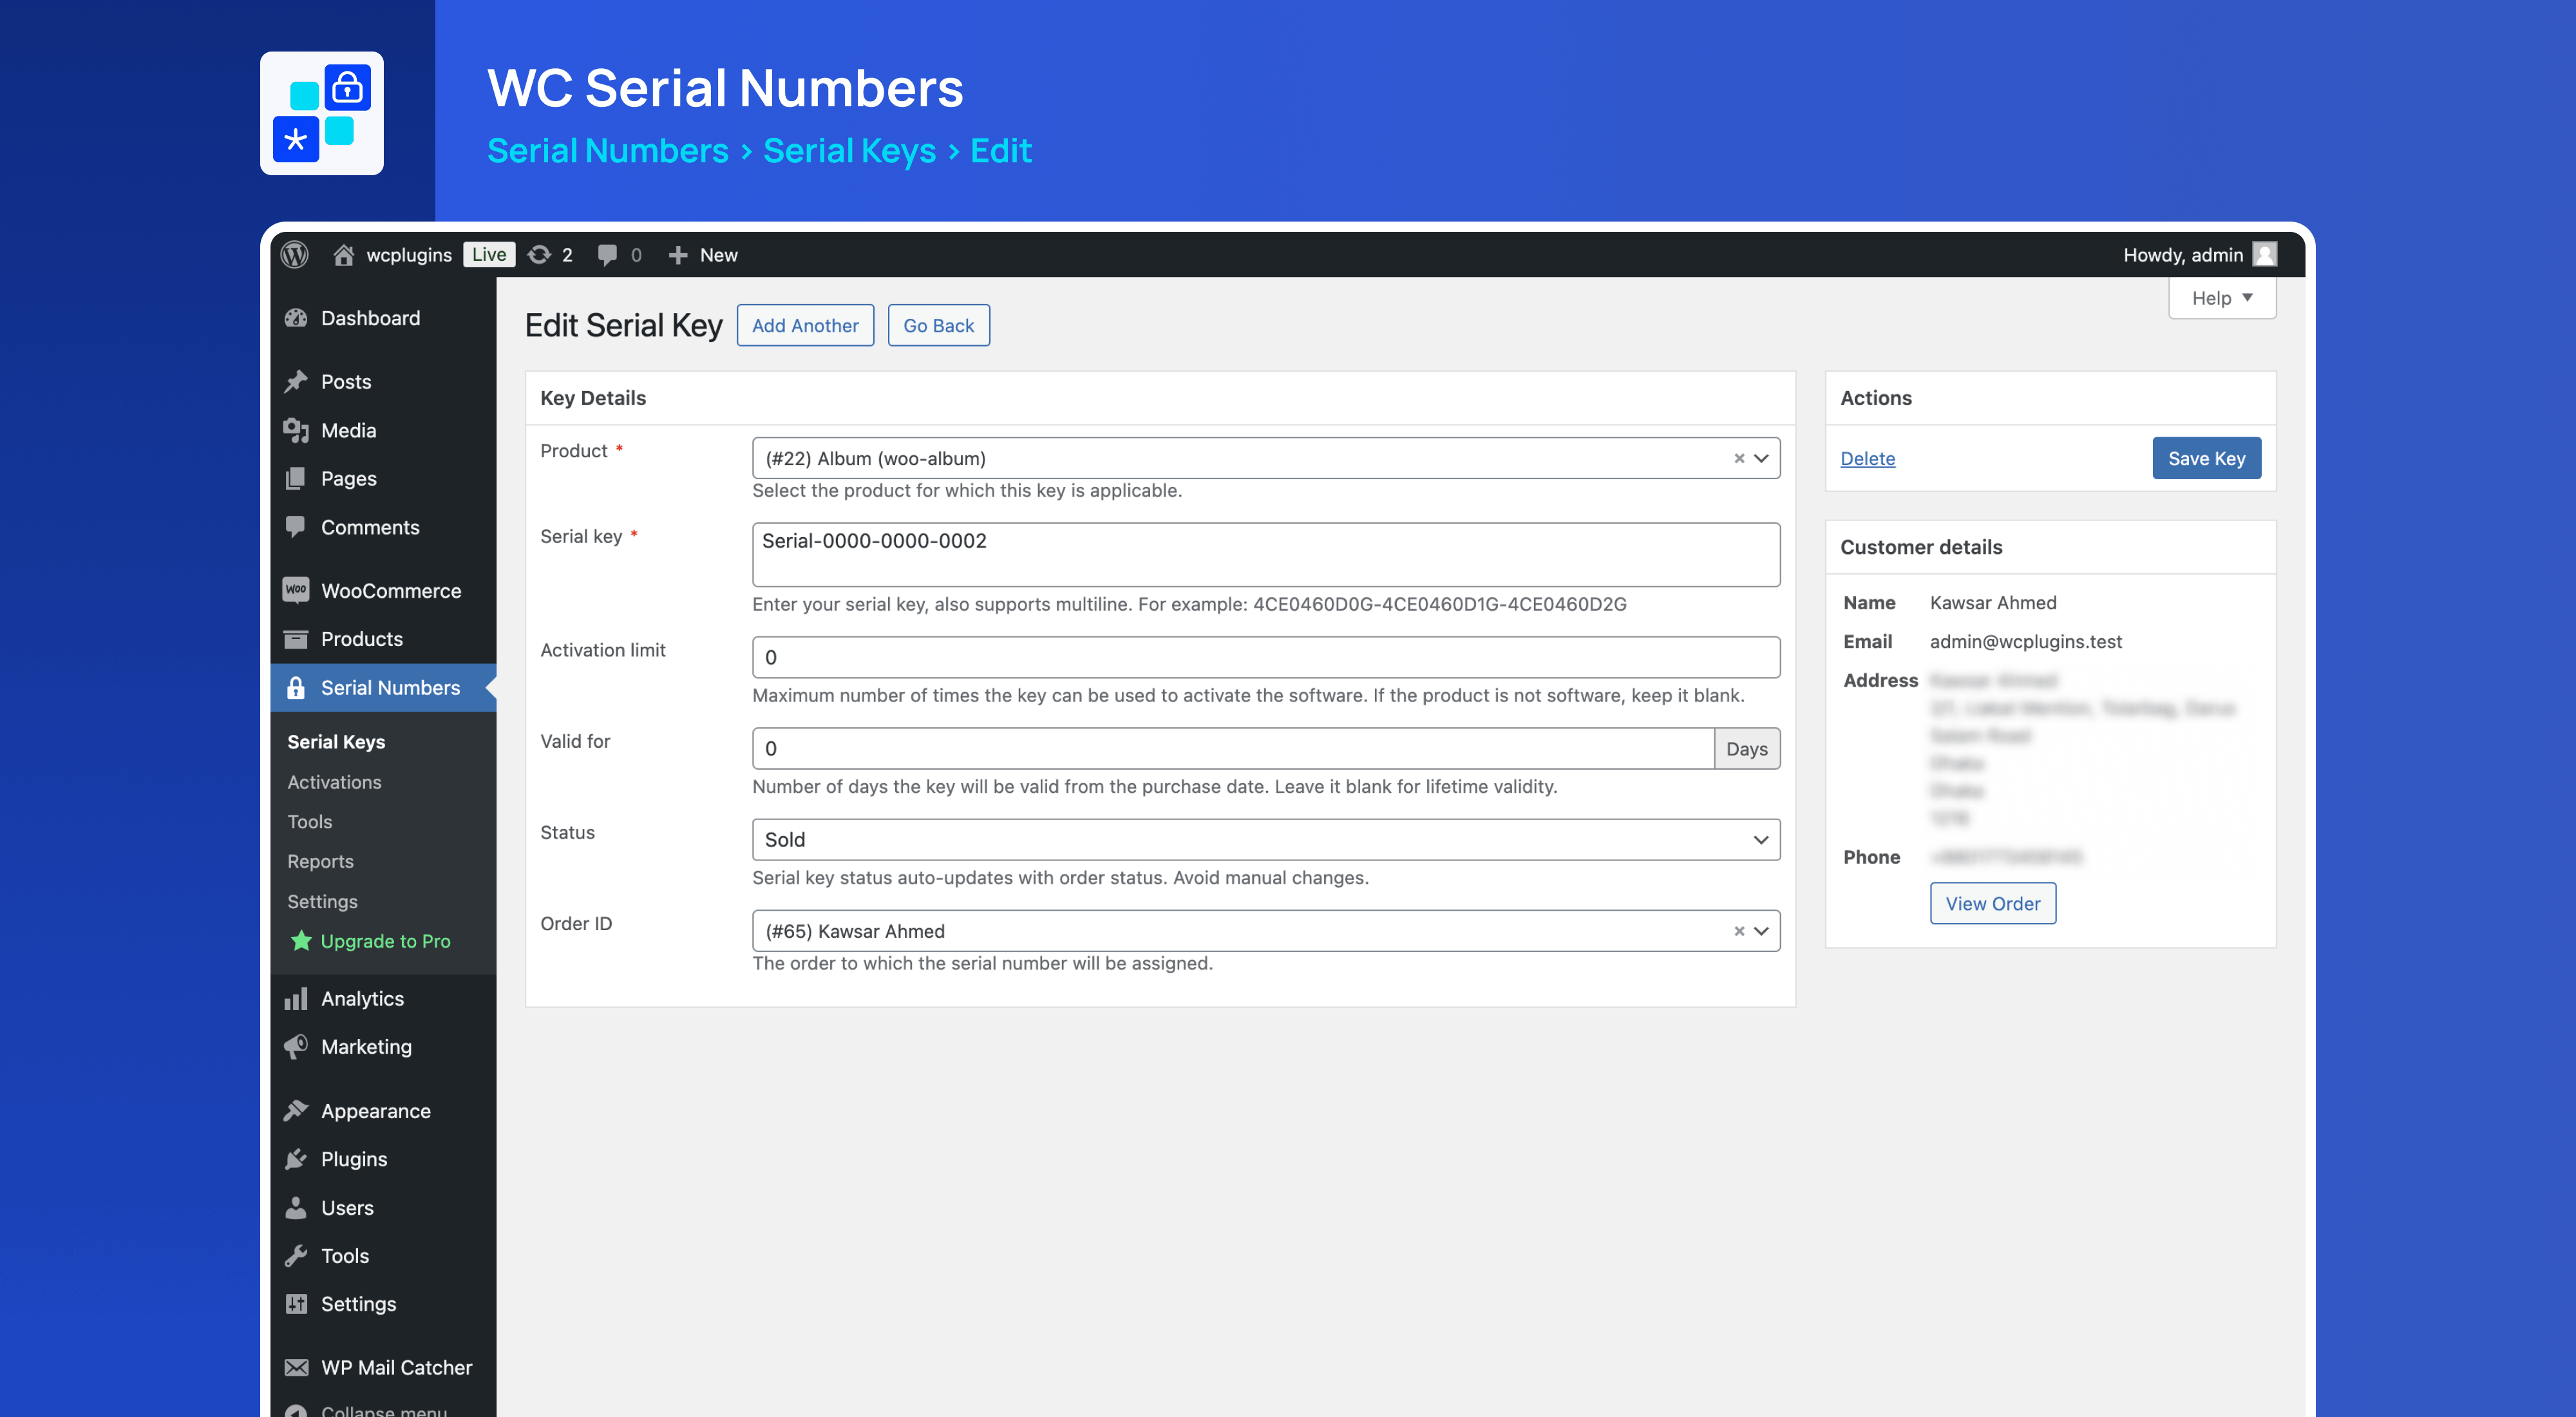2576x1417 pixels.
Task: Click the Serial Numbers breadcrumb in banner
Action: click(607, 150)
